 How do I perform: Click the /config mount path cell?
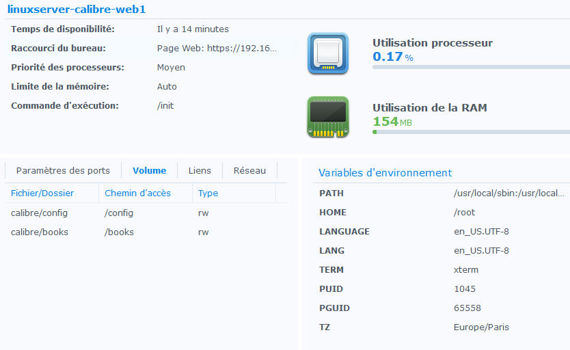(119, 213)
